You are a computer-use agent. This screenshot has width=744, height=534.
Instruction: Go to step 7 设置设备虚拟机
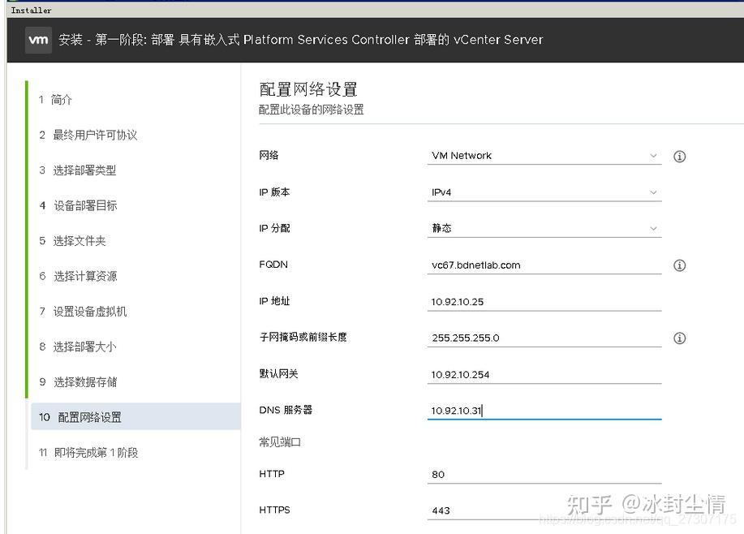83,312
